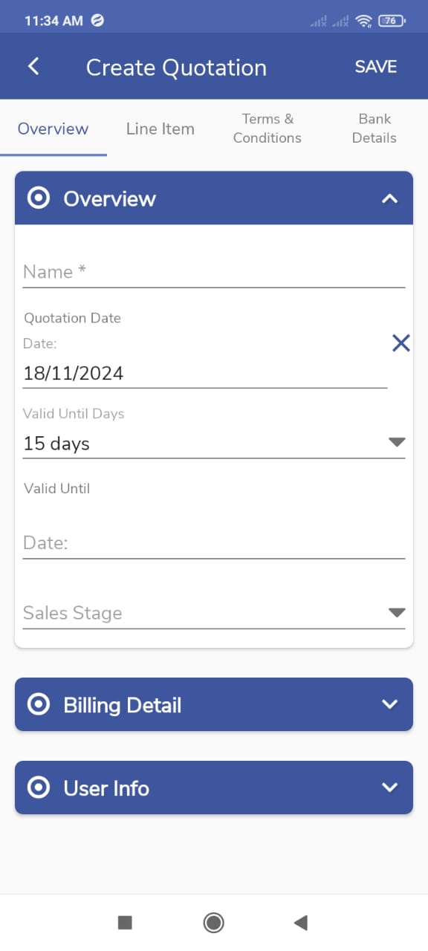Screen dimensions: 428x951
Task: Tap the Android back triangle button
Action: [301, 923]
